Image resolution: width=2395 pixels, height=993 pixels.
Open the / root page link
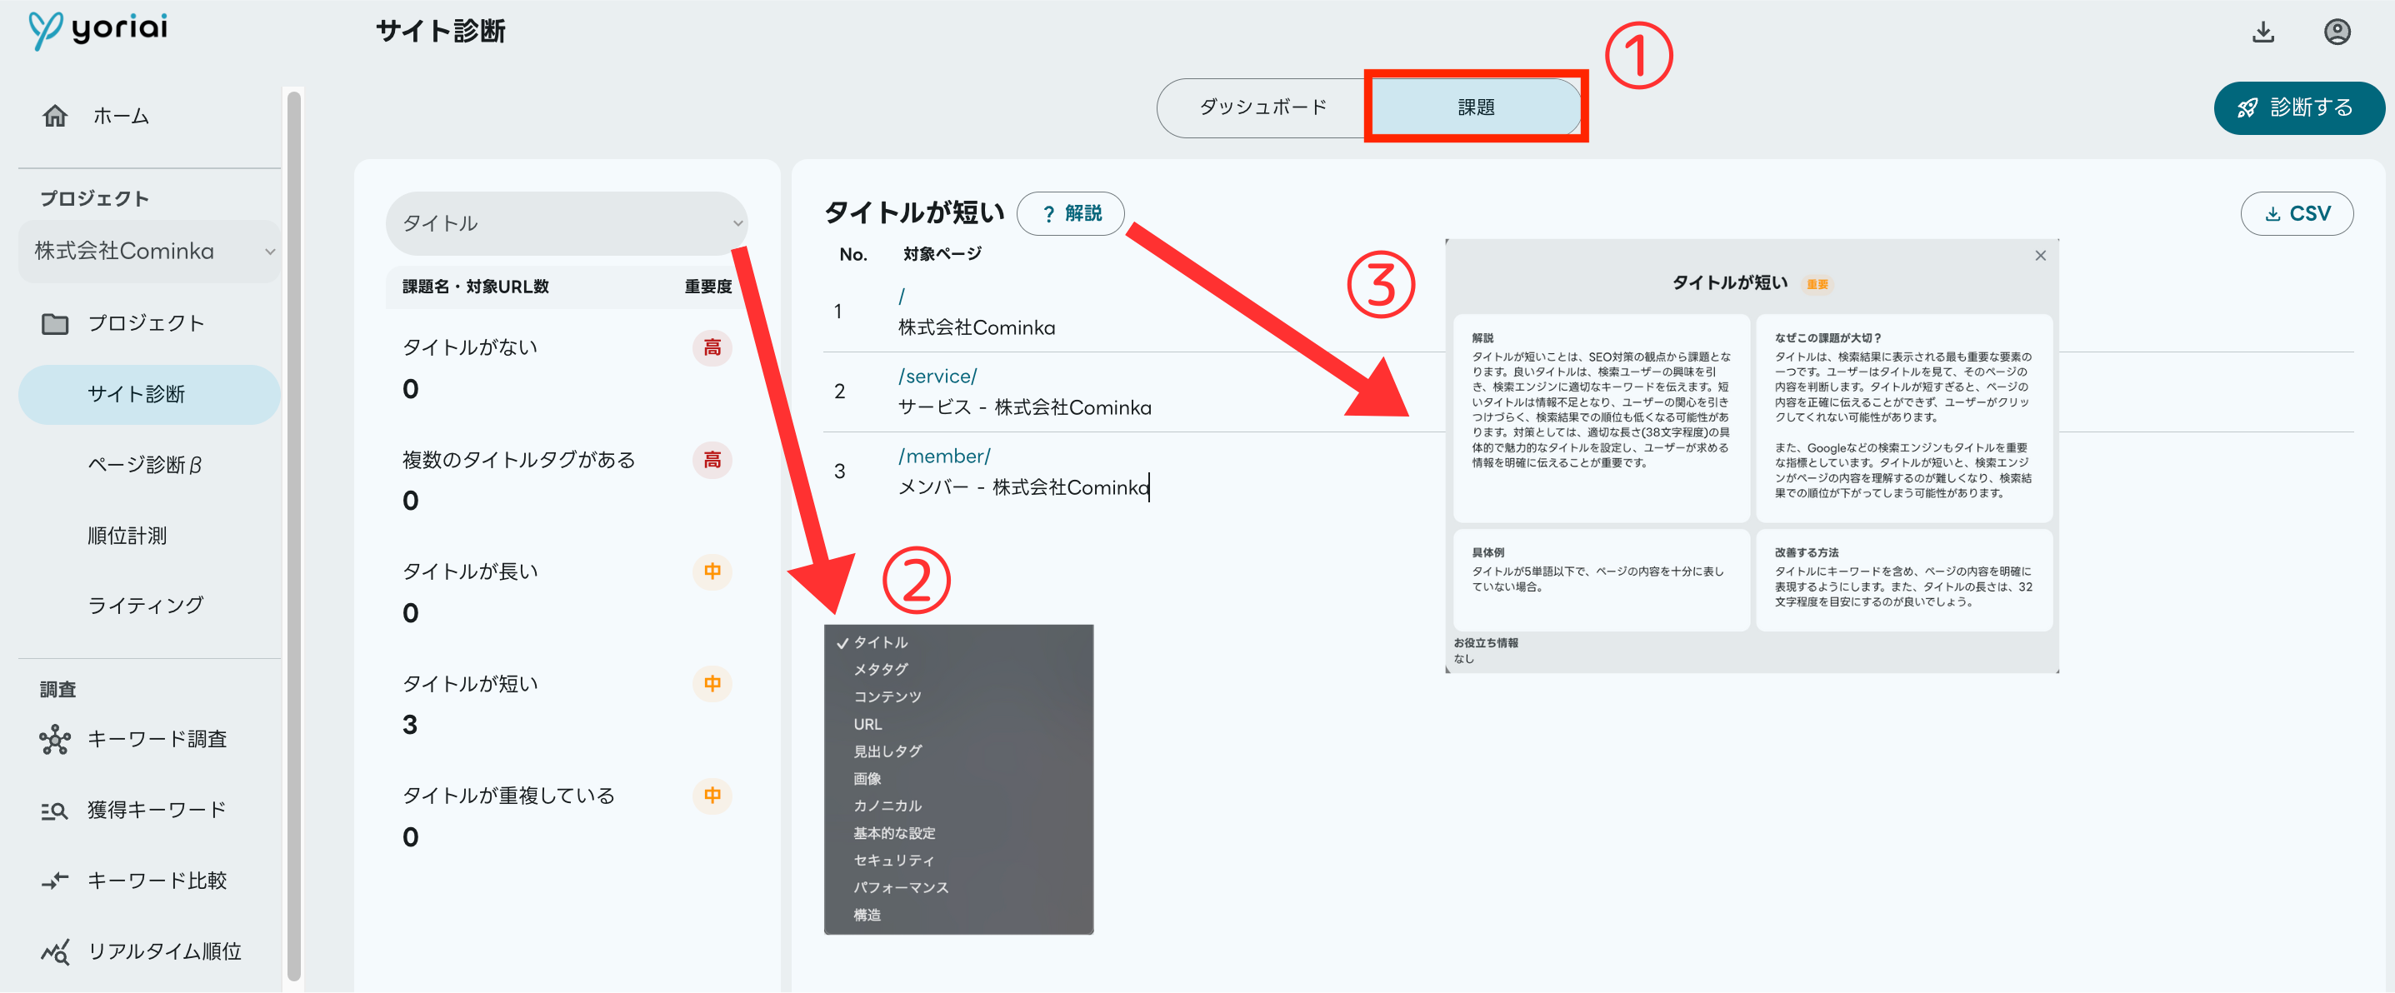point(901,297)
